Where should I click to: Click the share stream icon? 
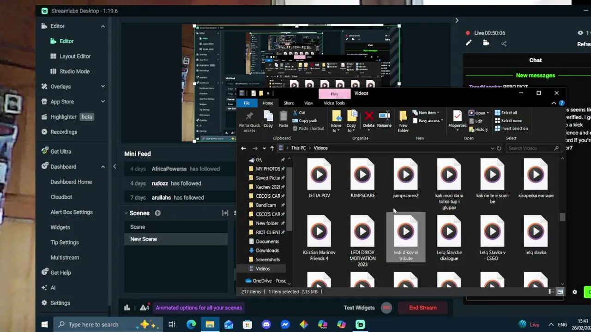(504, 43)
